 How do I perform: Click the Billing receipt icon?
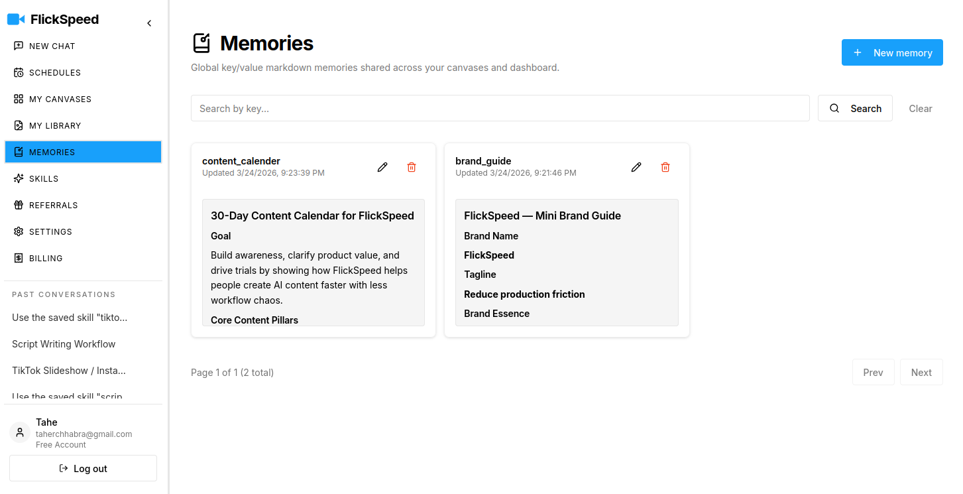19,258
